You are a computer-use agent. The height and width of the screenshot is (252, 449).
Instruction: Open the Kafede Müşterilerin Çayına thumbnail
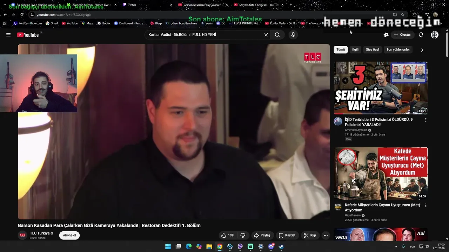click(381, 173)
